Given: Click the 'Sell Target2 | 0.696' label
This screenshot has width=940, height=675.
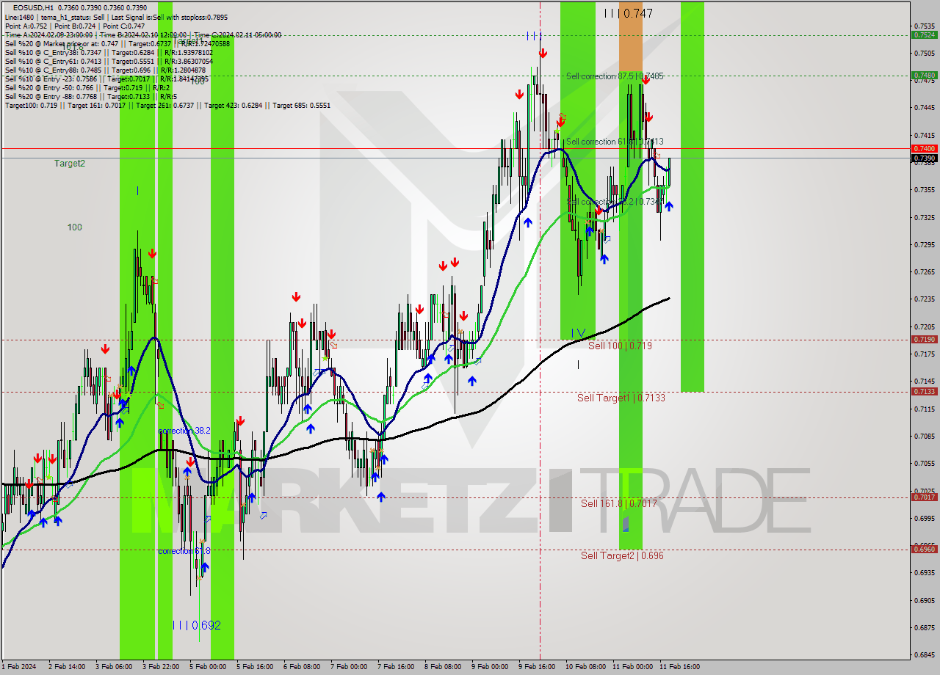Looking at the screenshot, I should pyautogui.click(x=622, y=555).
